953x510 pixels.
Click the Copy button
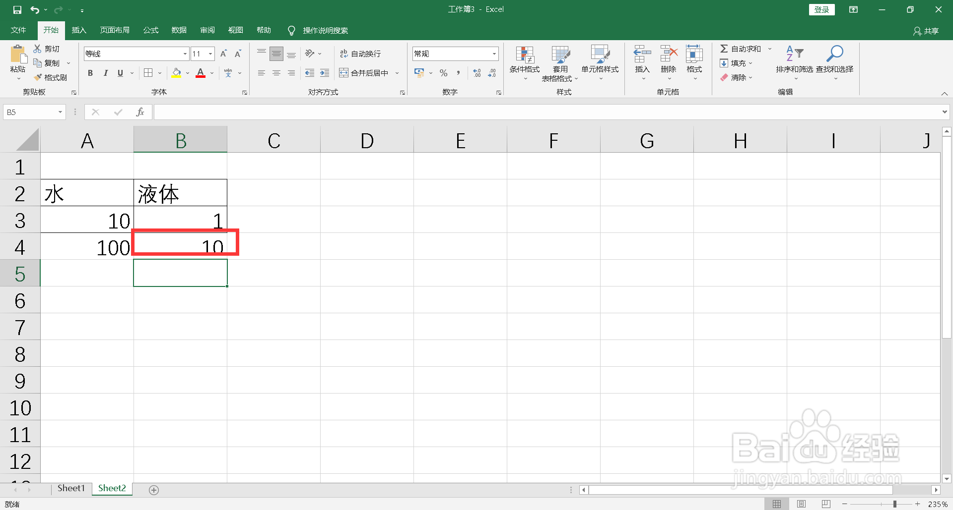pos(47,63)
